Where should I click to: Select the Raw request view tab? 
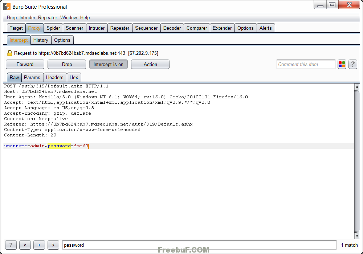click(15, 77)
